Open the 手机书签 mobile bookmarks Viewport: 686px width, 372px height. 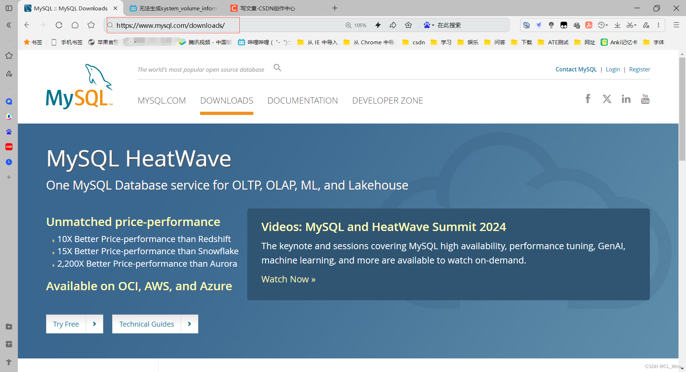[67, 42]
